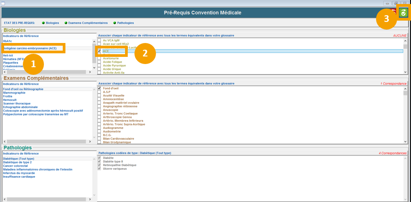The width and height of the screenshot is (411, 202).
Task: Click the green status dot beside Biologies
Action: click(43, 23)
